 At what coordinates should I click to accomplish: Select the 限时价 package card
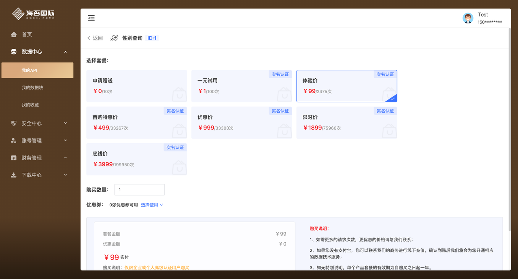point(347,123)
